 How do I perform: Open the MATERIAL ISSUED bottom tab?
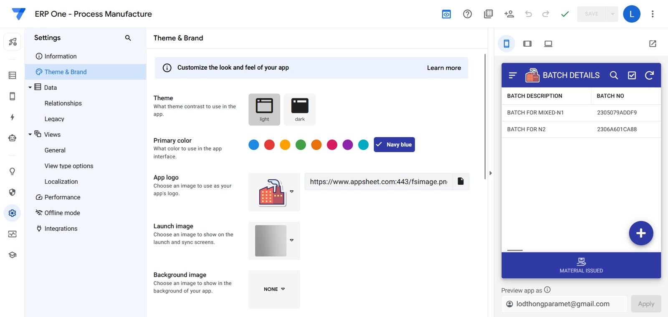click(581, 265)
